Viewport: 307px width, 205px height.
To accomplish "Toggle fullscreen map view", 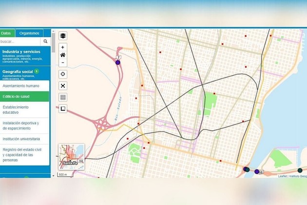I will click(63, 85).
